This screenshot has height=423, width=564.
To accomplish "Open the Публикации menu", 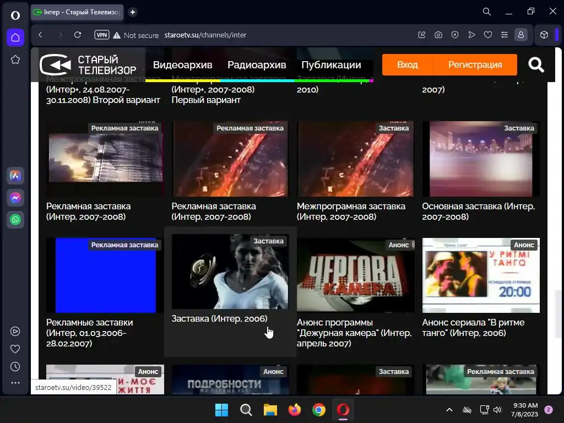I will click(331, 65).
